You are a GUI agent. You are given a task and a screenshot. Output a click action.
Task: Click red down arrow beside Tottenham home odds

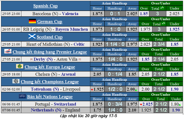pos(92,90)
